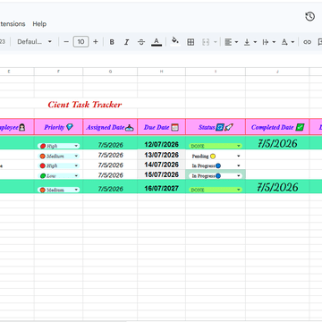Toggle bold formatting
Viewport: 322px width, 322px height.
112,42
